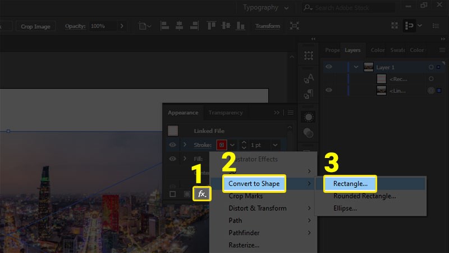449x253 pixels.
Task: Click the Transform button in the control bar
Action: point(268,26)
